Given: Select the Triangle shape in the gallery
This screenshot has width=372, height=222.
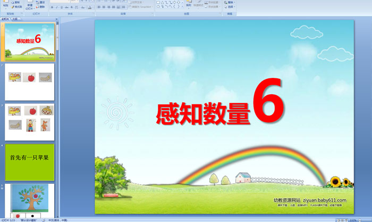Looking at the screenshot, I should tap(163, 2).
